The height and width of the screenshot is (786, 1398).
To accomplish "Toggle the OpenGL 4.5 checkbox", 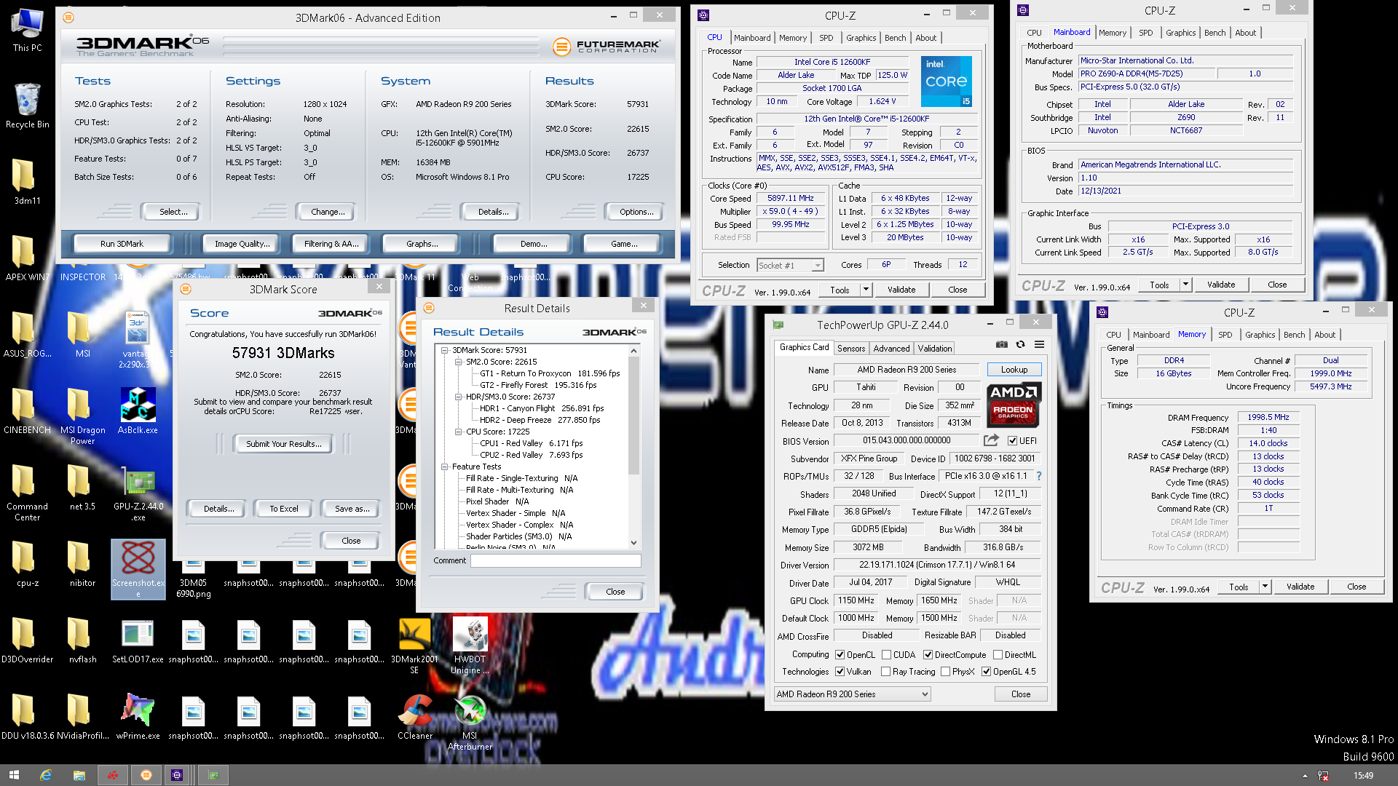I will pyautogui.click(x=986, y=672).
